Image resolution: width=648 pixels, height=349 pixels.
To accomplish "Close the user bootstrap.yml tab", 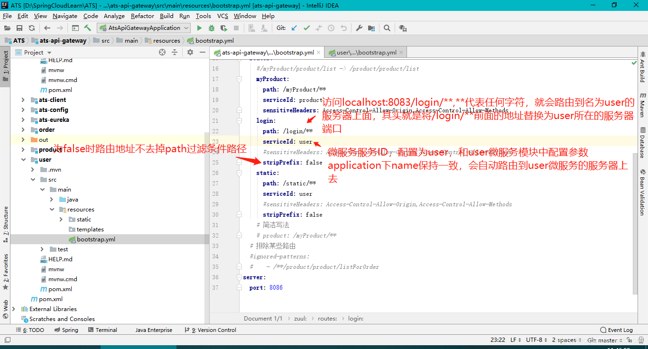I will tap(401, 52).
